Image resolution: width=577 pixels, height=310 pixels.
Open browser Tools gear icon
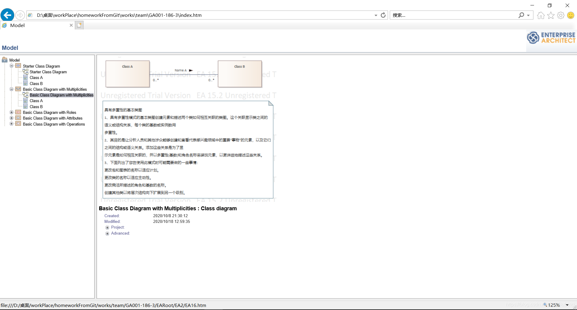[x=561, y=15]
